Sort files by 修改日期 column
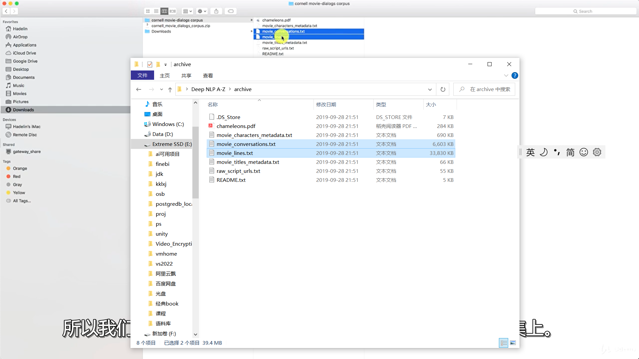This screenshot has height=359, width=639. tap(343, 104)
